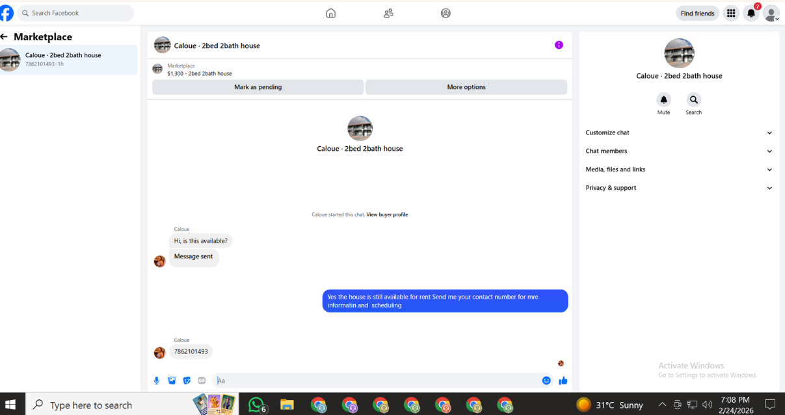Expand the Media, files and links section
The height and width of the screenshot is (415, 785).
679,170
